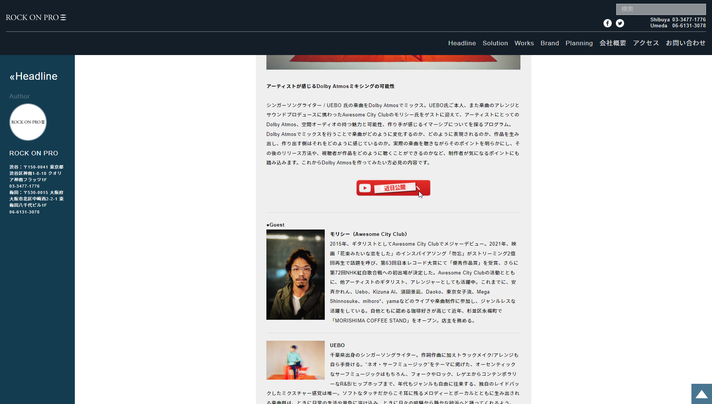Screen dimensions: 712x404
Task: Open the Facebook social icon
Action: click(x=608, y=23)
